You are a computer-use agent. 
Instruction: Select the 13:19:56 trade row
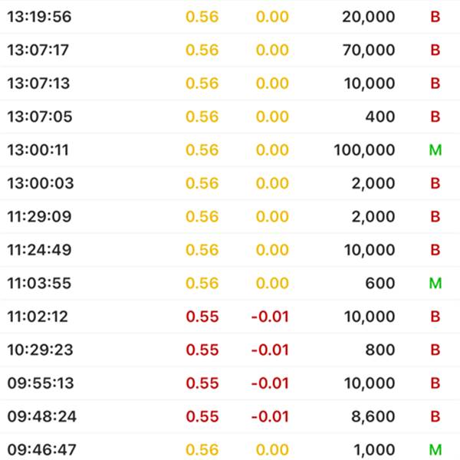click(230, 16)
